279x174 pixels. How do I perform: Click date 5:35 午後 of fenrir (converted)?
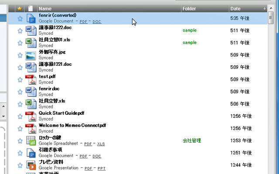(240, 18)
